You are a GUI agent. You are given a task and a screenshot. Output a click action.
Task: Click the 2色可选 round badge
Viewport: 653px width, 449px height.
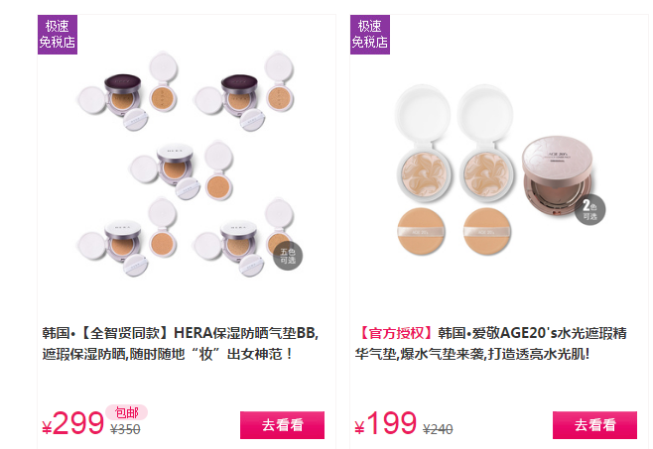click(589, 210)
